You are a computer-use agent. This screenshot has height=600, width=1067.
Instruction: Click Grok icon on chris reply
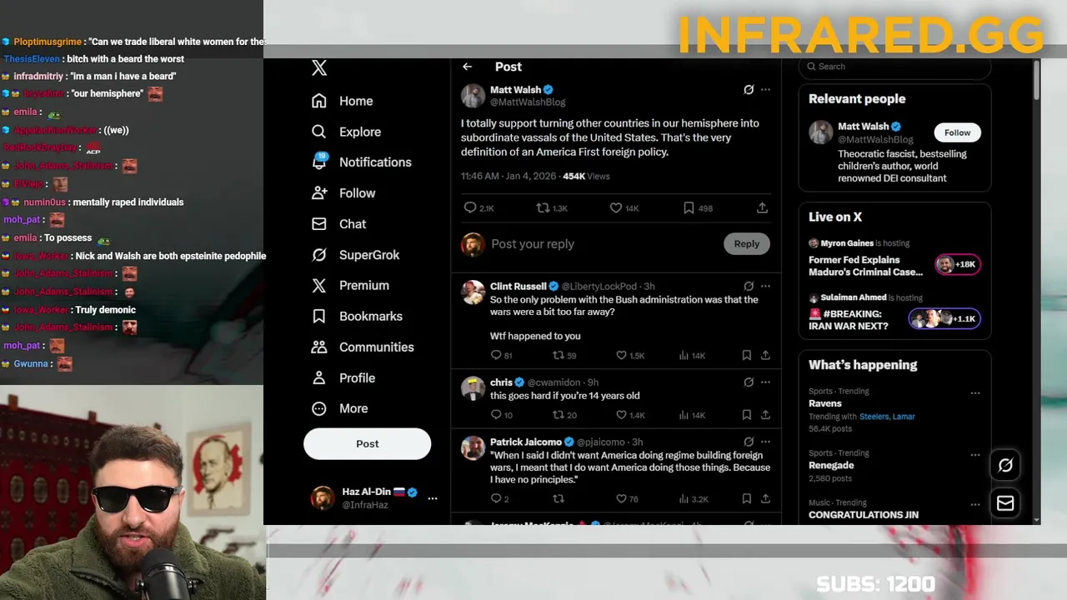(749, 382)
